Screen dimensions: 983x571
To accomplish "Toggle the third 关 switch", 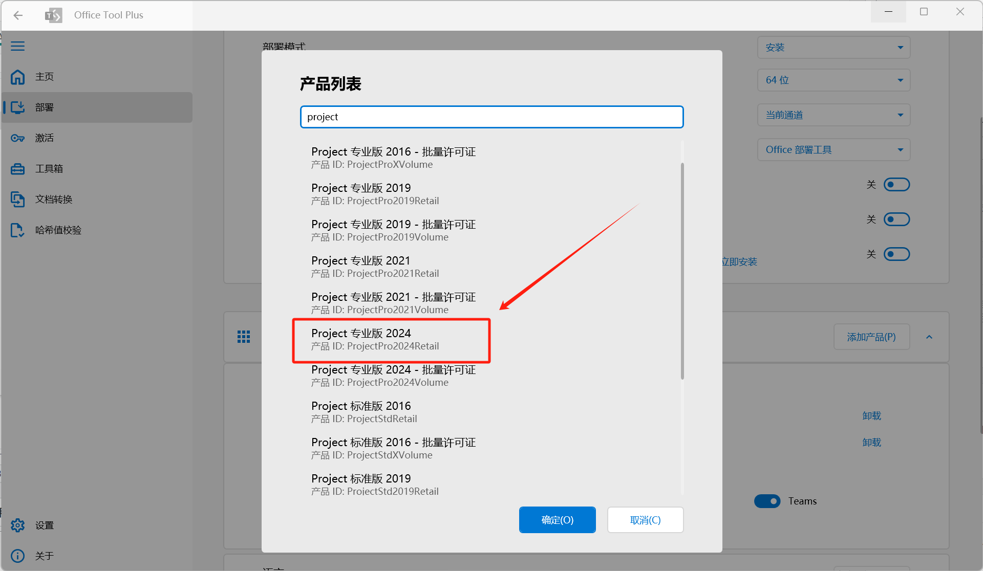I will (x=897, y=254).
